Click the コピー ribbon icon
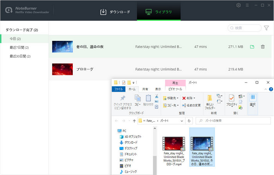The height and width of the screenshot is (175, 274). click(138, 100)
